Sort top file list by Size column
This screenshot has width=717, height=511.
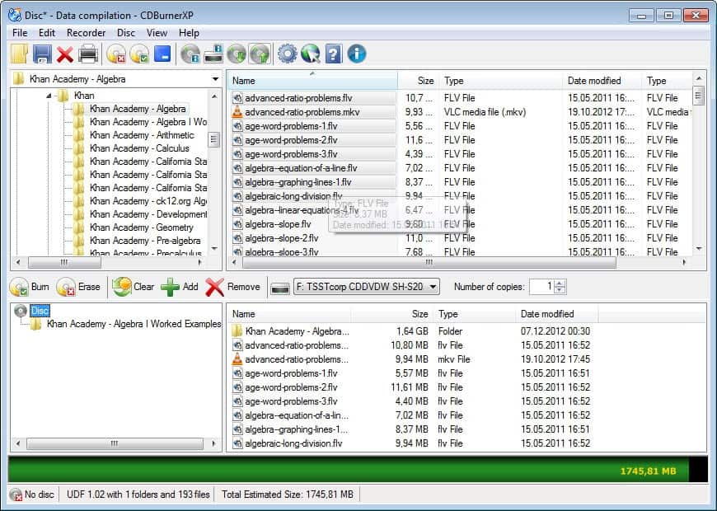[419, 81]
